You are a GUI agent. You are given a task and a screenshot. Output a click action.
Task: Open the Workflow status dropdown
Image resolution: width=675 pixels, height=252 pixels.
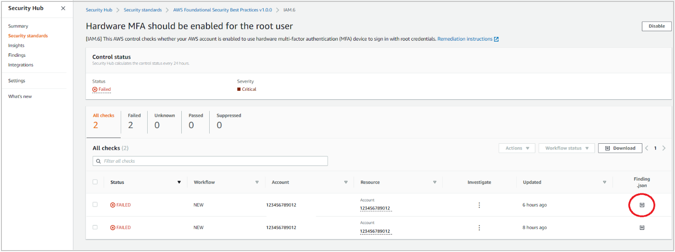coord(567,148)
